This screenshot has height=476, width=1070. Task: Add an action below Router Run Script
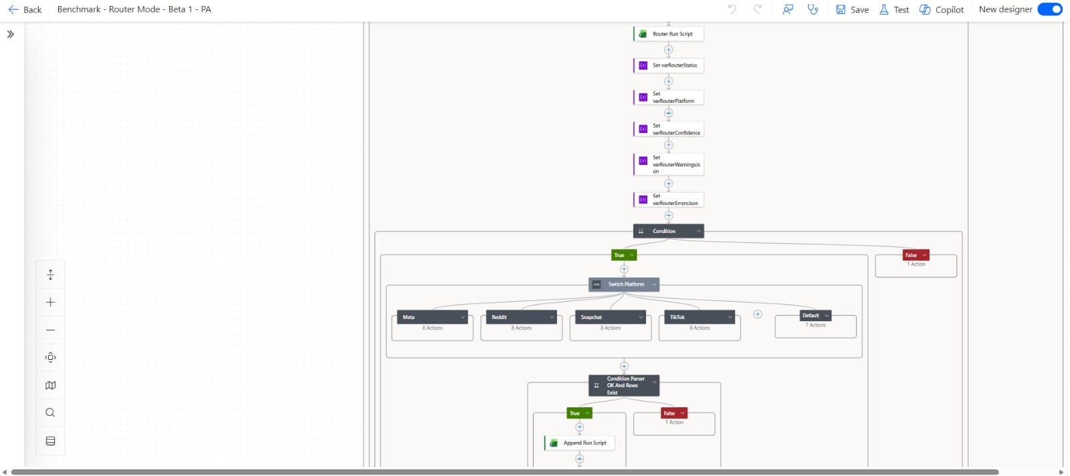point(669,49)
